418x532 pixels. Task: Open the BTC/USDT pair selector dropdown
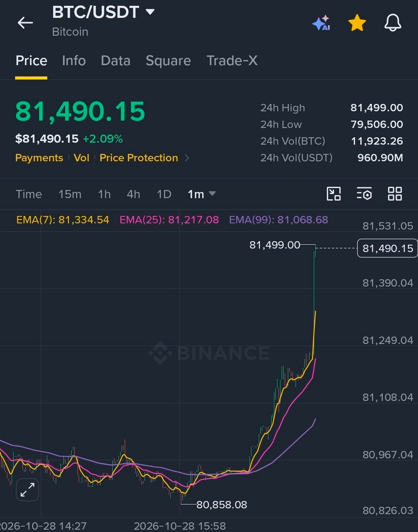(x=103, y=12)
